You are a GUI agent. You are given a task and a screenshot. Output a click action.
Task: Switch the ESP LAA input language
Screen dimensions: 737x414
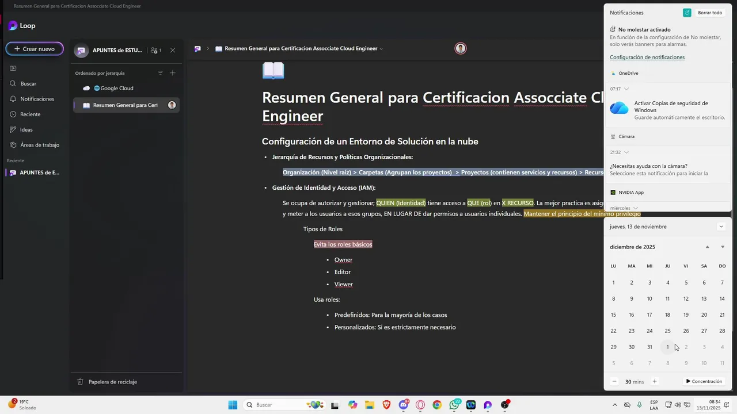[654, 405]
